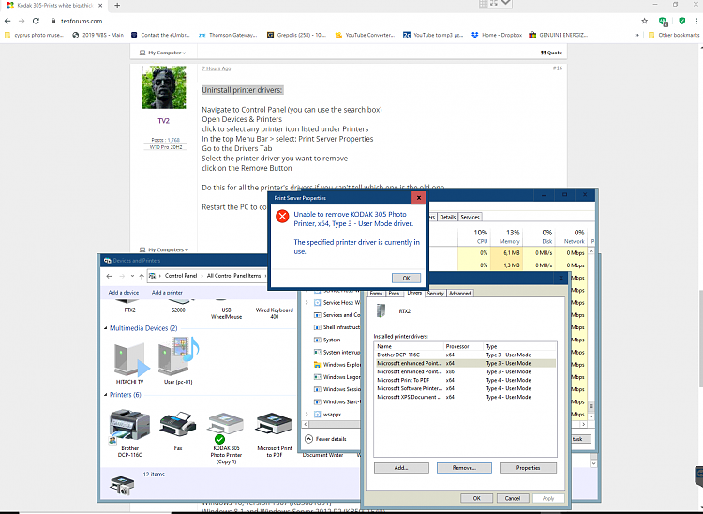703x514 pixels.
Task: Select the User (pc-01) media device icon
Action: click(178, 361)
